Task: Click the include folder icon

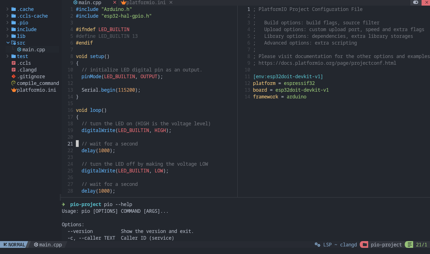Action: click(x=13, y=29)
